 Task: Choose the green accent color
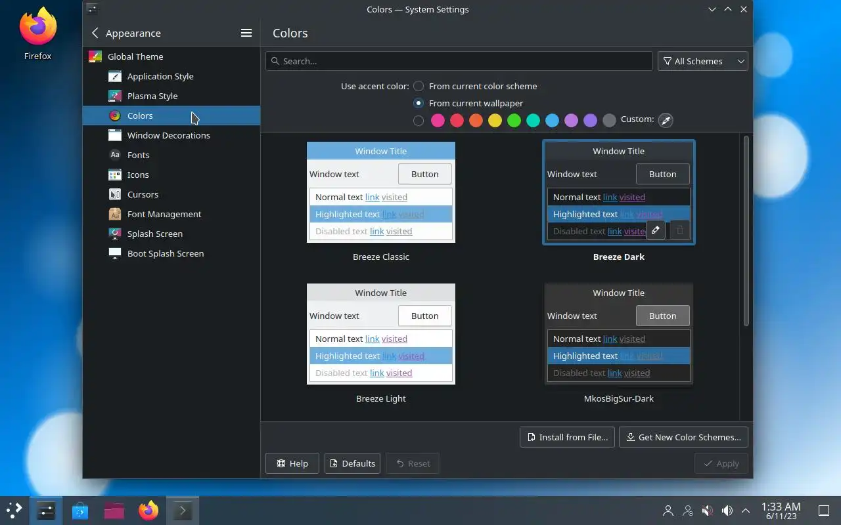point(514,120)
